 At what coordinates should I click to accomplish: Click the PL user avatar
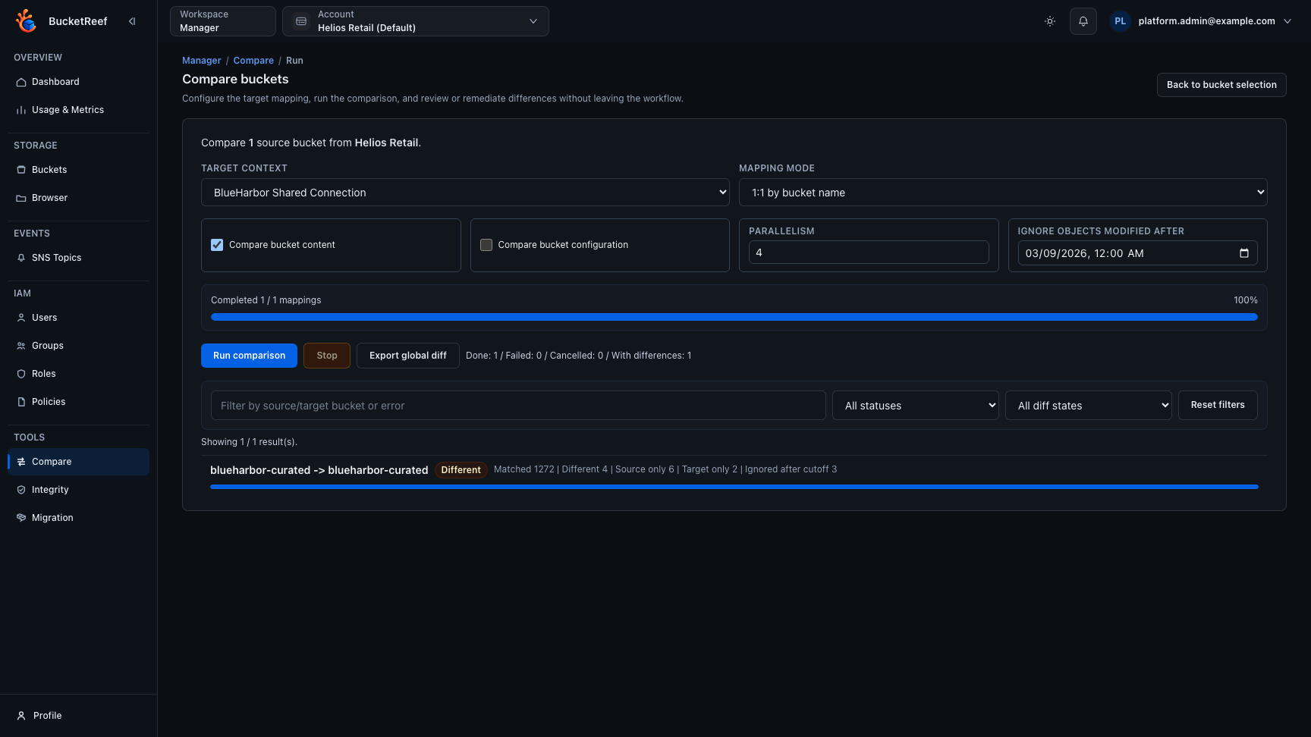pyautogui.click(x=1120, y=21)
